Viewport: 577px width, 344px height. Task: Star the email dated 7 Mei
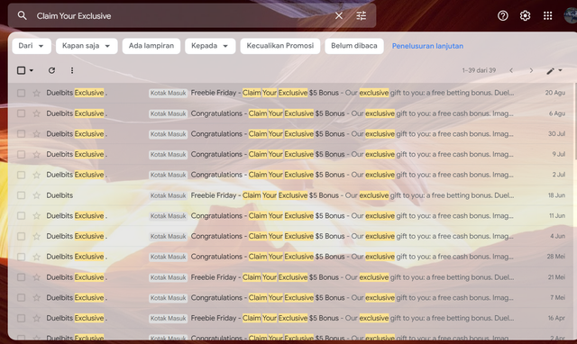click(x=36, y=298)
